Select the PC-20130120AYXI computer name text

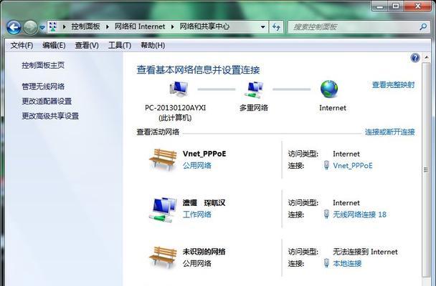tap(175, 108)
